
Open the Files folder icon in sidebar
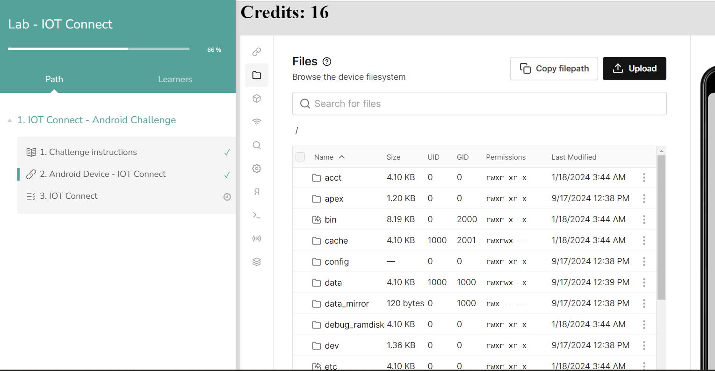(x=257, y=75)
